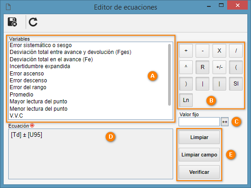
Task: Click the Verificar button
Action: point(199,172)
